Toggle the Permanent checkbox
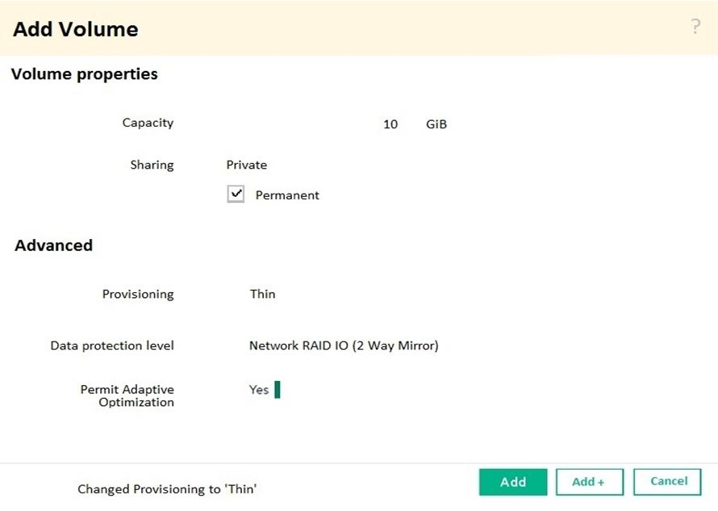The height and width of the screenshot is (511, 718). [x=236, y=195]
